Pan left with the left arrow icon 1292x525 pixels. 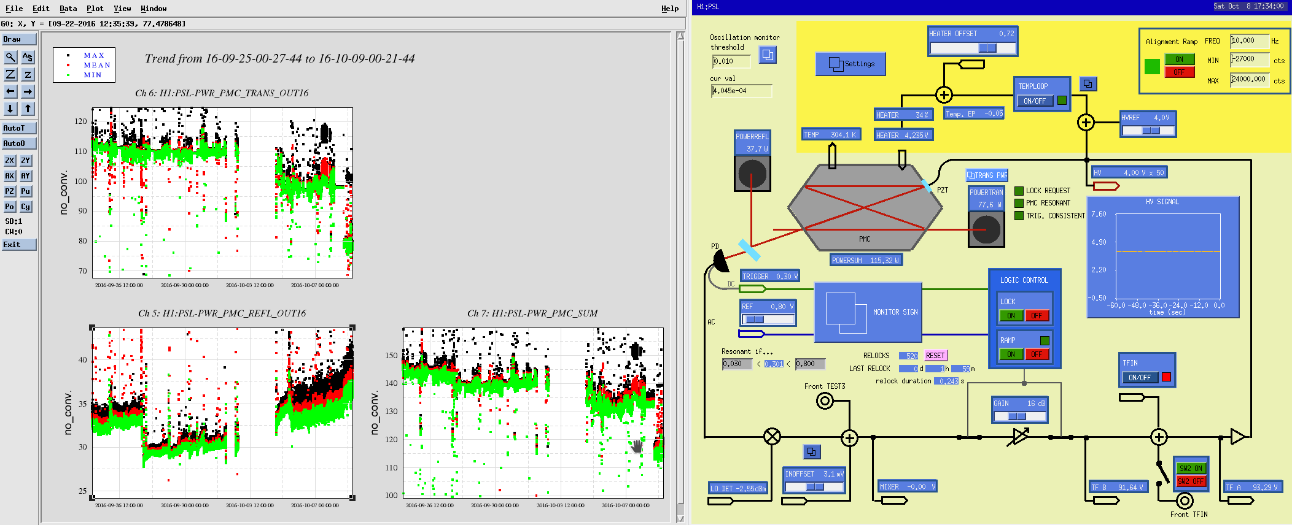pyautogui.click(x=10, y=91)
